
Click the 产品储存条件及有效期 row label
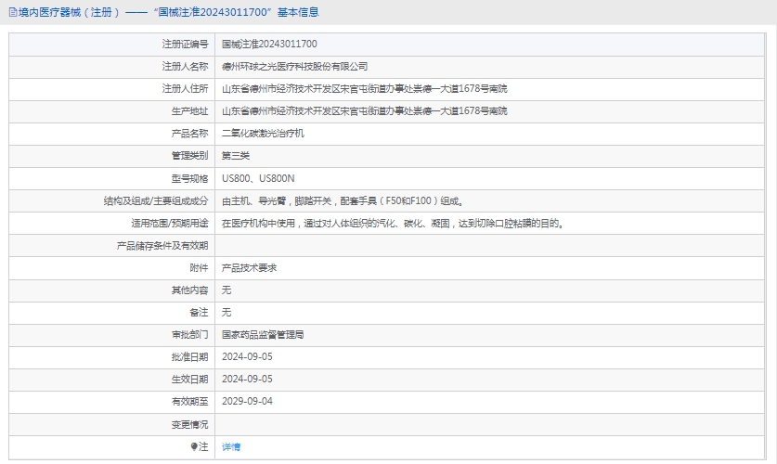(162, 245)
